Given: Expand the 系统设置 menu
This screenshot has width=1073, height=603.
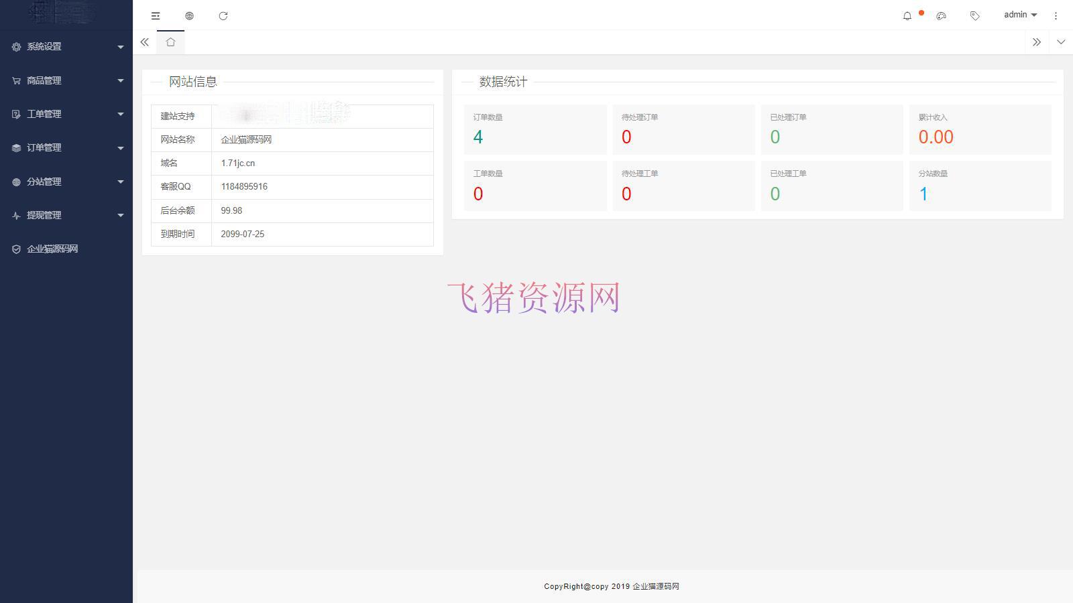Looking at the screenshot, I should click(x=66, y=46).
